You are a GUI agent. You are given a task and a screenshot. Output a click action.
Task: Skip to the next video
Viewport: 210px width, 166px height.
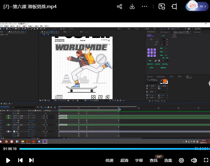click(31, 160)
